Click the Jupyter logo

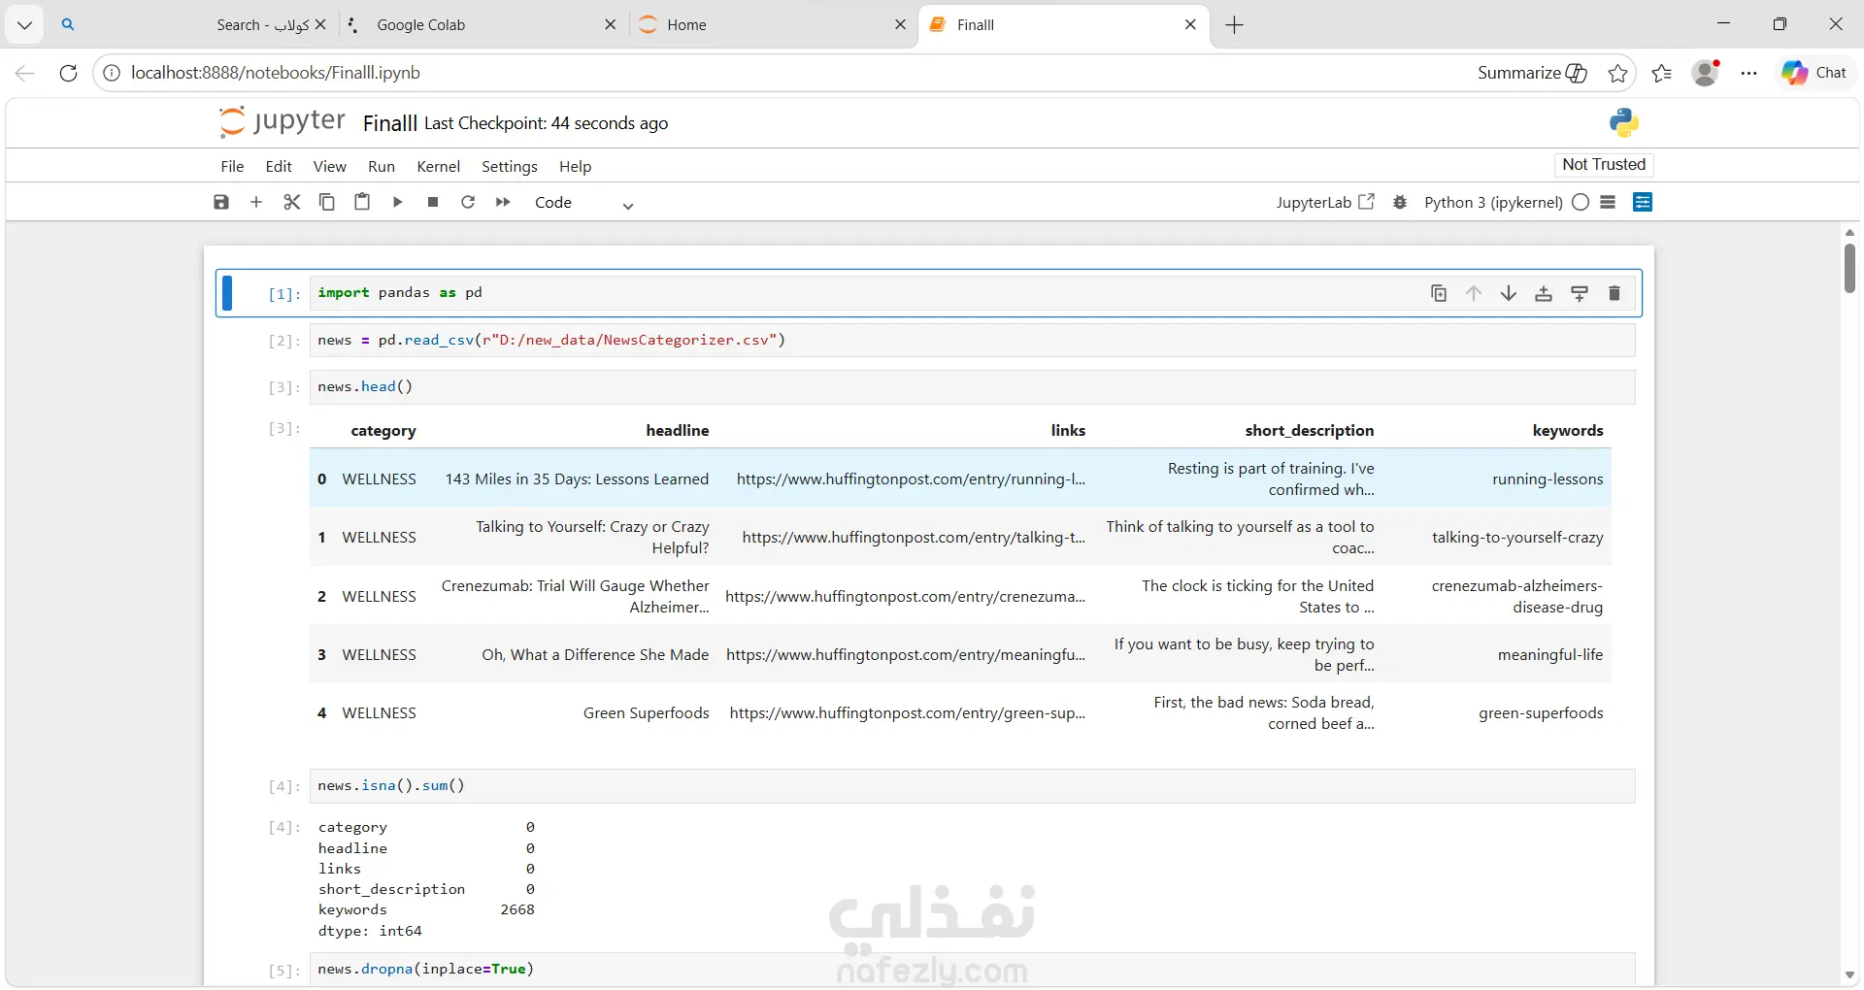coord(282,121)
